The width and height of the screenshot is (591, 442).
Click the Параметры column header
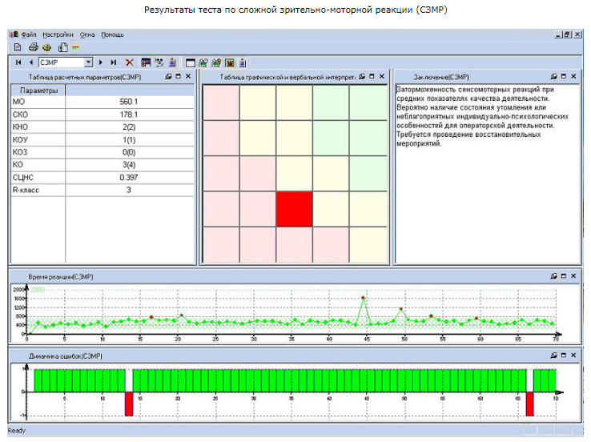(x=38, y=90)
